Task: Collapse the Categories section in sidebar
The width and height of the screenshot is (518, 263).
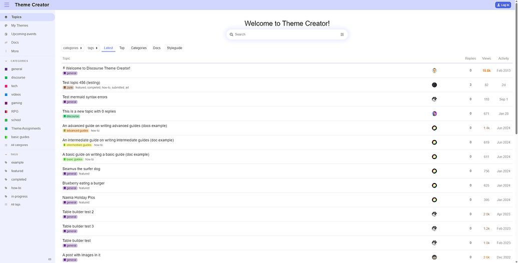Action: 6,61
